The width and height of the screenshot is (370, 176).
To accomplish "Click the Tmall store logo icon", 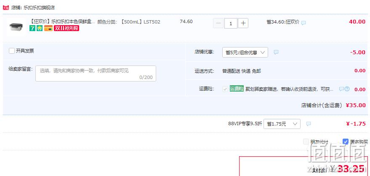I will (x=5, y=8).
